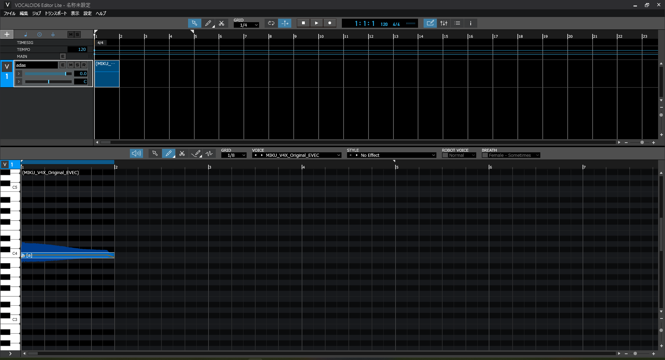Expand the STYLE No Effect dropdown

(x=433, y=155)
